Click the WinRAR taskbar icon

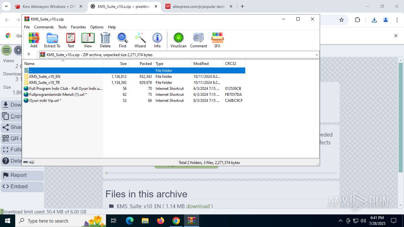coord(192,221)
